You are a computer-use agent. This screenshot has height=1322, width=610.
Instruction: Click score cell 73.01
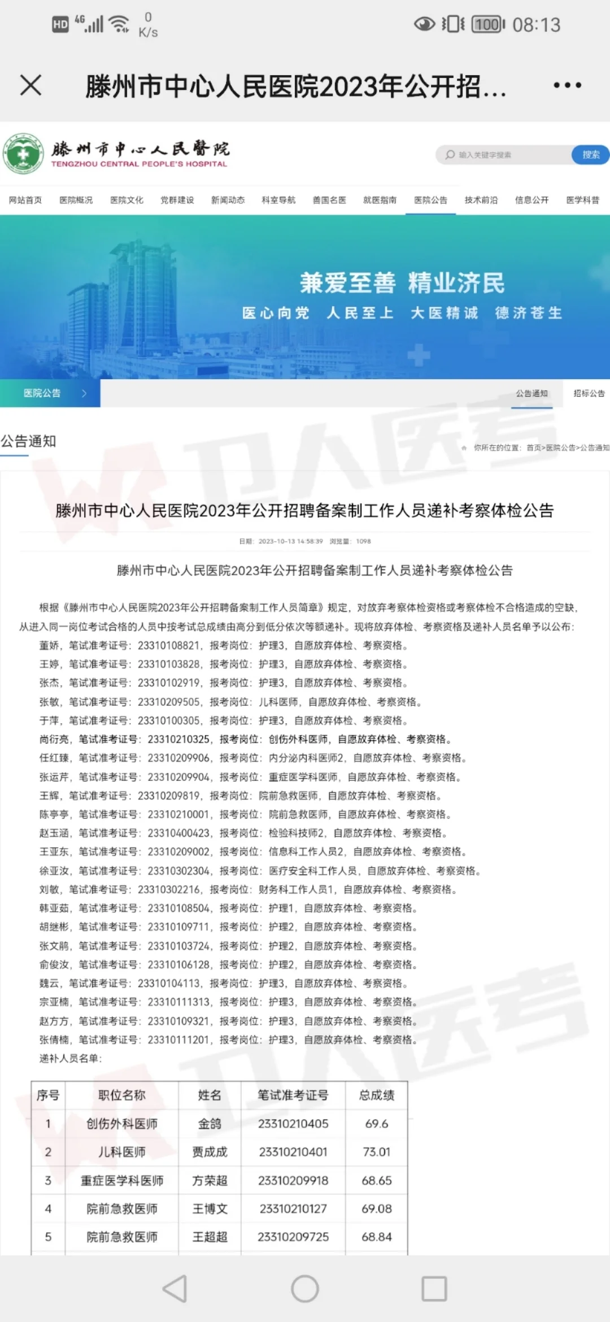(377, 1152)
